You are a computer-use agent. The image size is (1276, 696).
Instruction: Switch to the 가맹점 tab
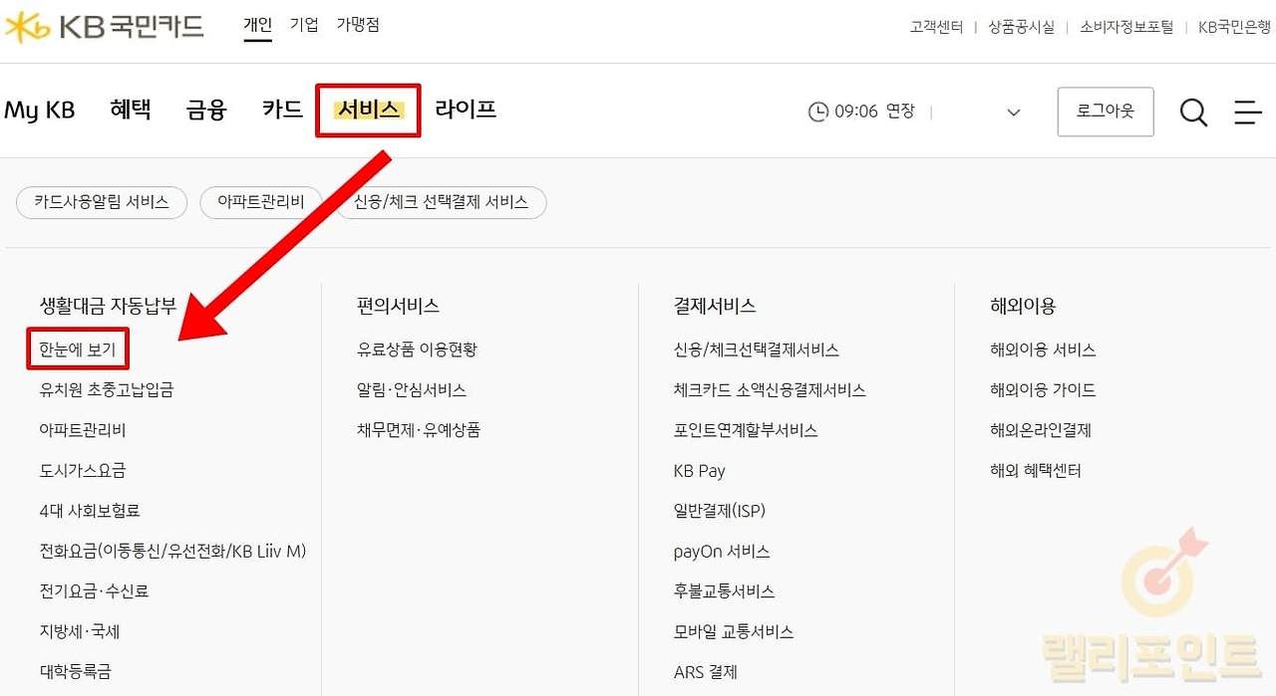(358, 25)
